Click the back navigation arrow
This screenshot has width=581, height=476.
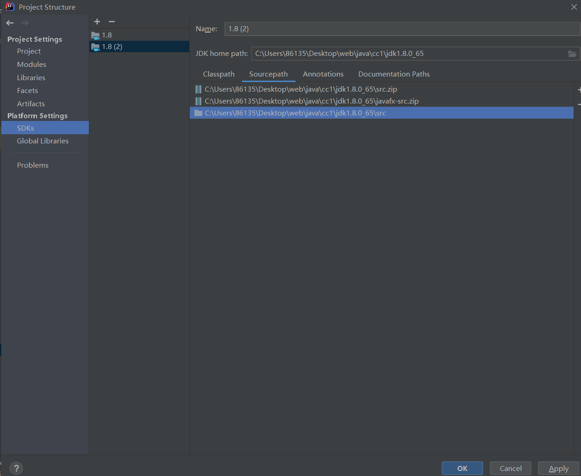[x=10, y=23]
